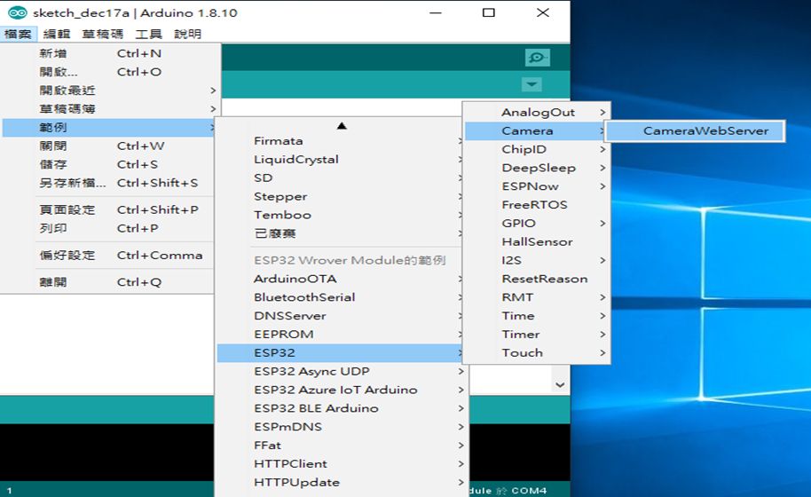Expand the AnalogOut submenu
Viewport: 811px width, 497px height.
pyautogui.click(x=536, y=113)
